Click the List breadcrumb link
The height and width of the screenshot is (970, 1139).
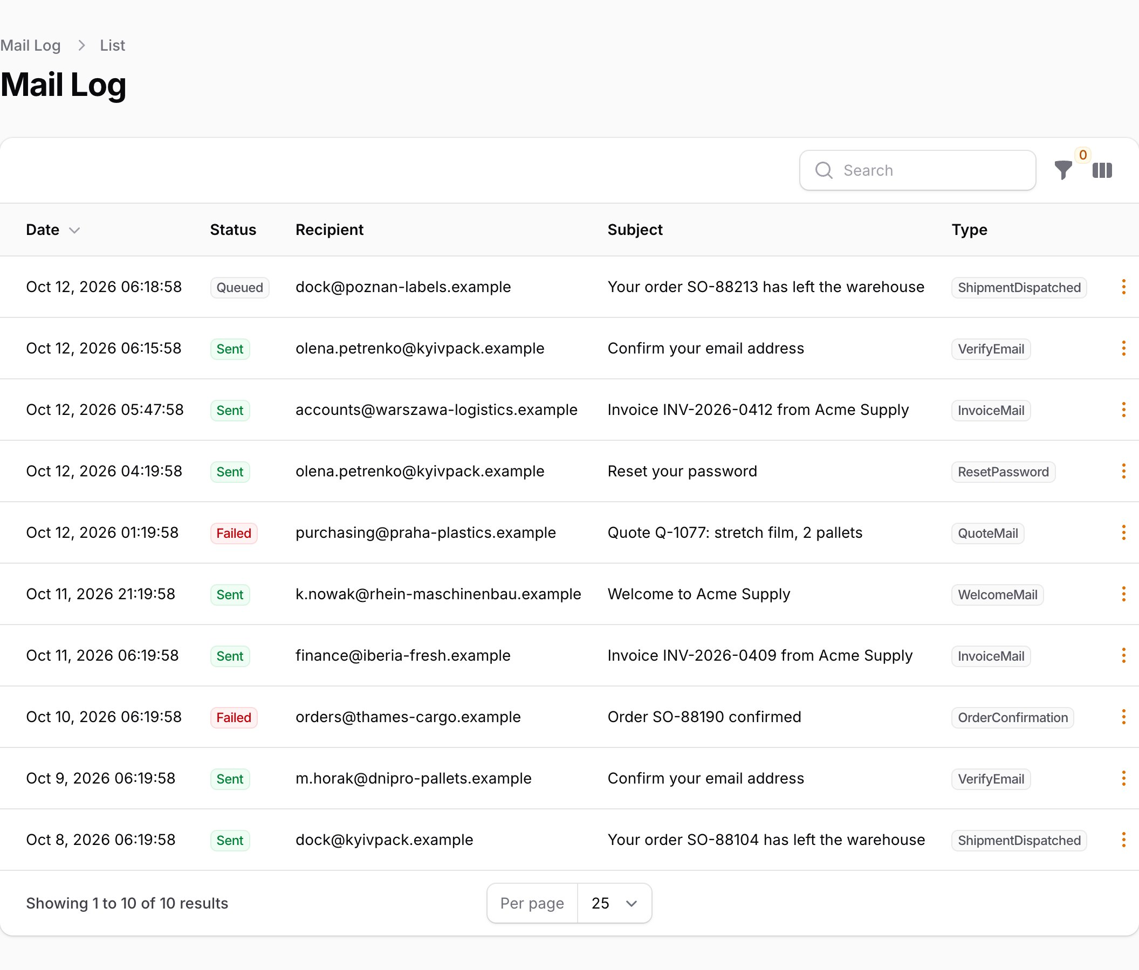pos(112,46)
